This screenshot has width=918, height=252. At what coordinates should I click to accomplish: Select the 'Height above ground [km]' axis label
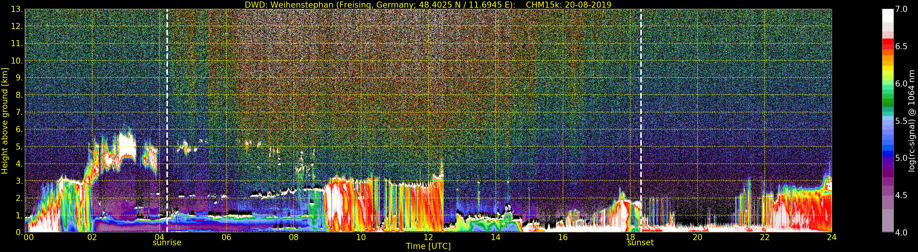tap(5, 121)
